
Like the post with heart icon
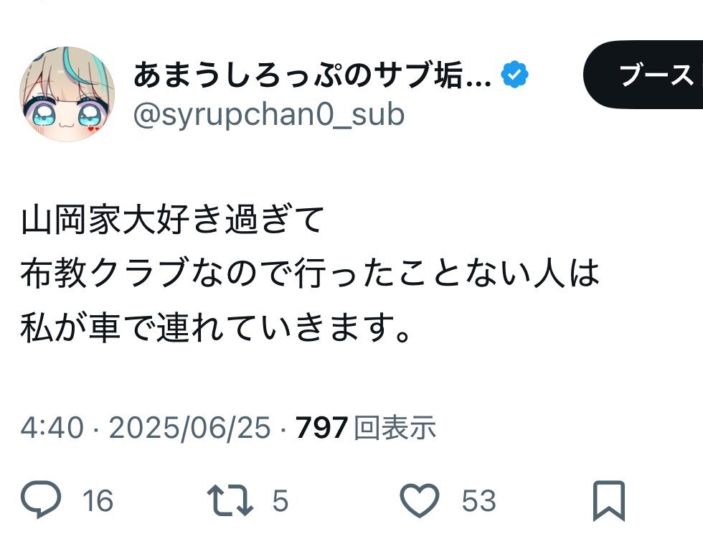point(419,500)
